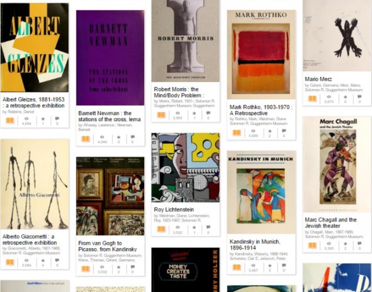This screenshot has width=372, height=292.
Task: Click the book icon under Barnett Newman
Action: [x=86, y=139]
